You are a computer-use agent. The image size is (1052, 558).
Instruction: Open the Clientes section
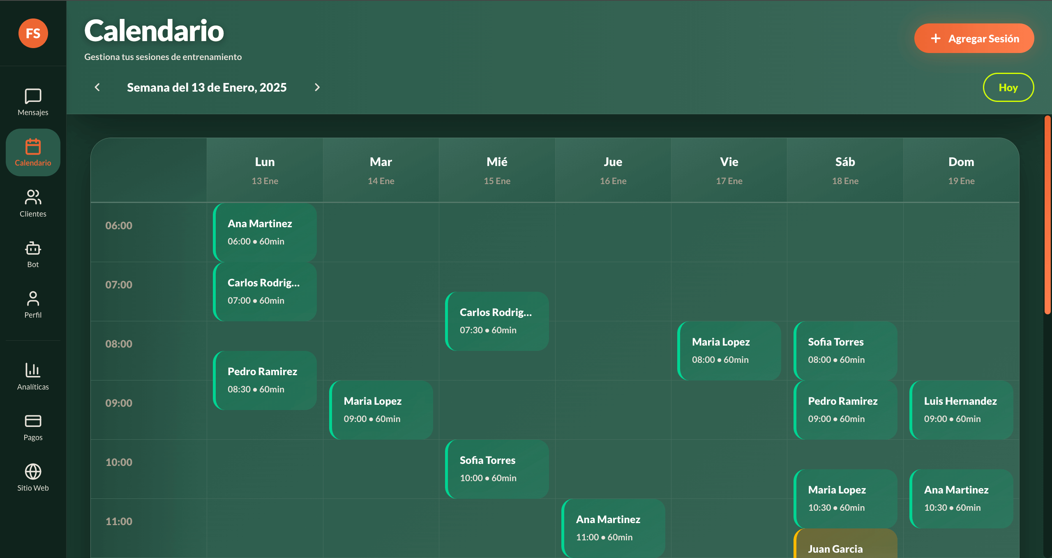(33, 203)
